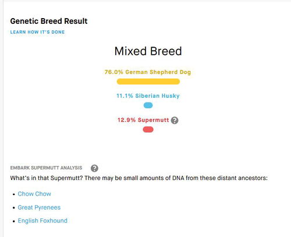Viewport: 291px width, 237px height.
Task: Click the Mixed Breed heading
Action: coord(148,51)
